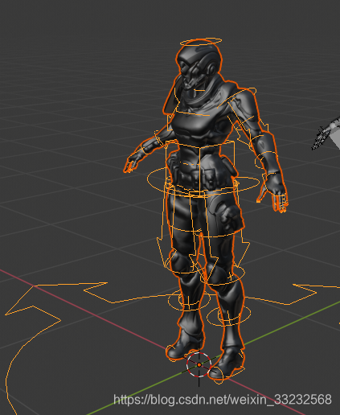Select the halo ring control above the helmet

click(x=201, y=42)
